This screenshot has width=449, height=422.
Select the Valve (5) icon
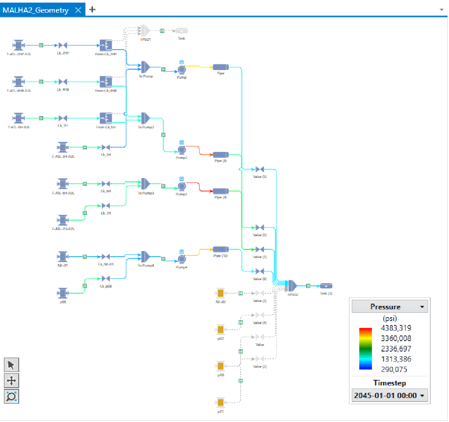click(x=259, y=169)
